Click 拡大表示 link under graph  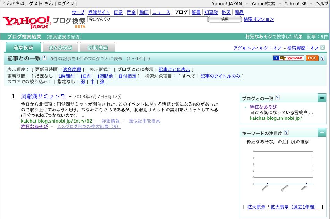[256, 207]
